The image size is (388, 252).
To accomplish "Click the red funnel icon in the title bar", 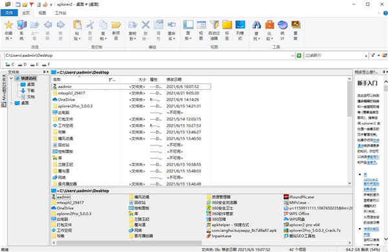I will [x=32, y=5].
